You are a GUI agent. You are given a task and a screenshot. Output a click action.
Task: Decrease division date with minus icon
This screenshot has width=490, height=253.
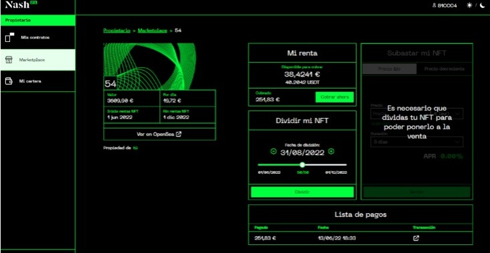273,152
